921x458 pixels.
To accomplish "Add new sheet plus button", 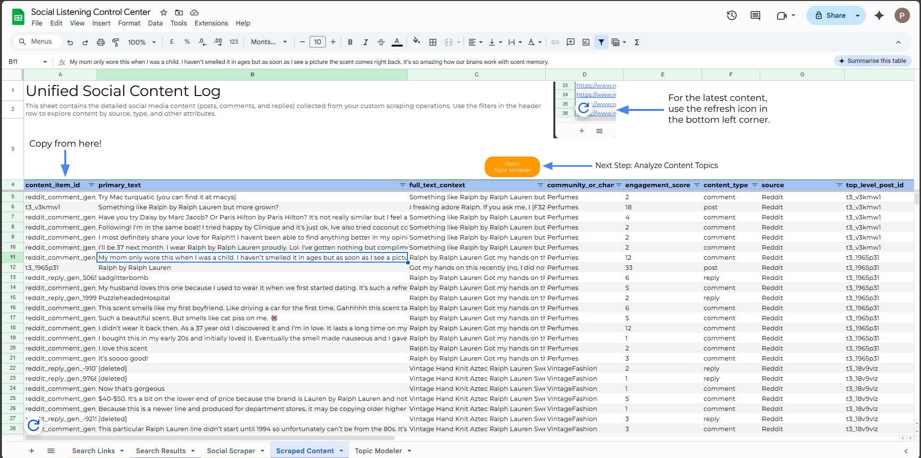I will tap(32, 451).
